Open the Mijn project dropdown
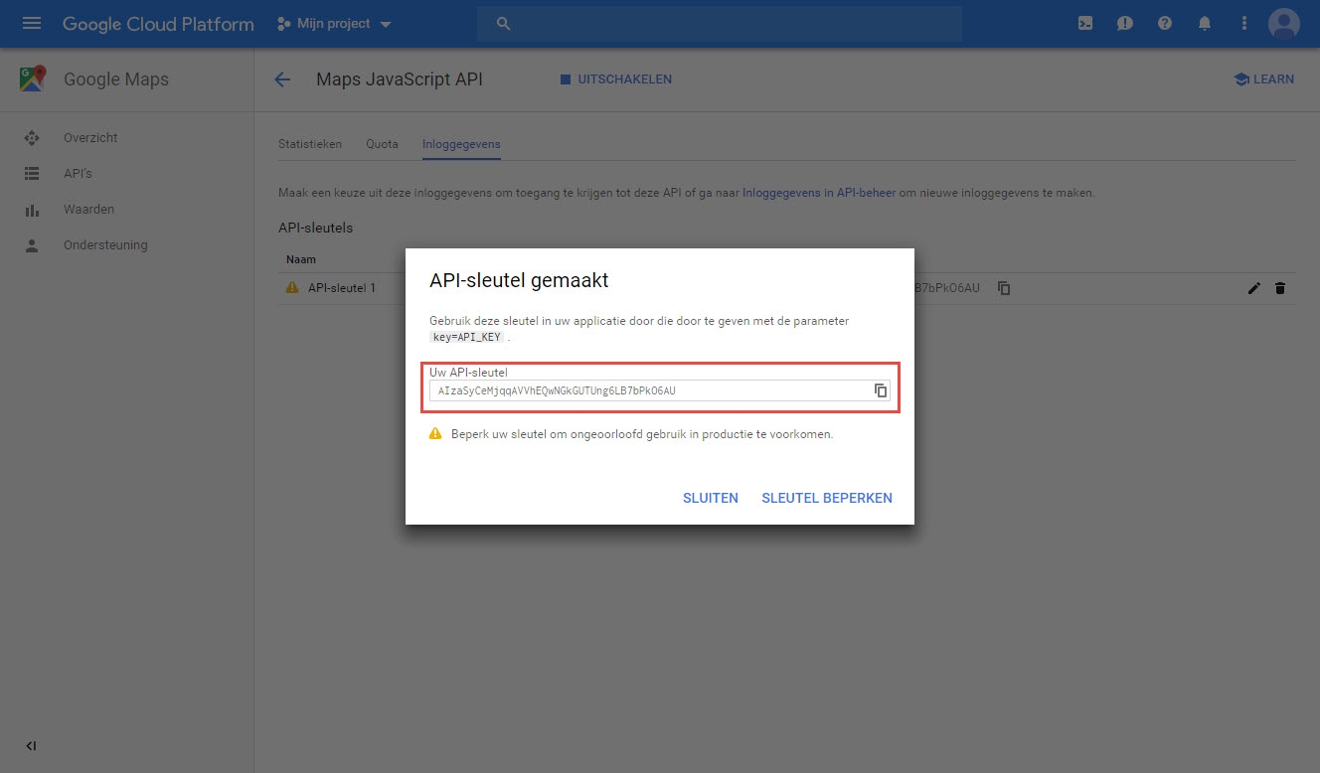 [333, 22]
